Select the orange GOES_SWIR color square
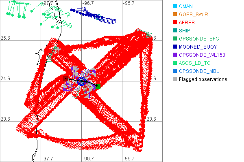Image resolution: width=244 pixels, height=162 pixels. pos(174,15)
